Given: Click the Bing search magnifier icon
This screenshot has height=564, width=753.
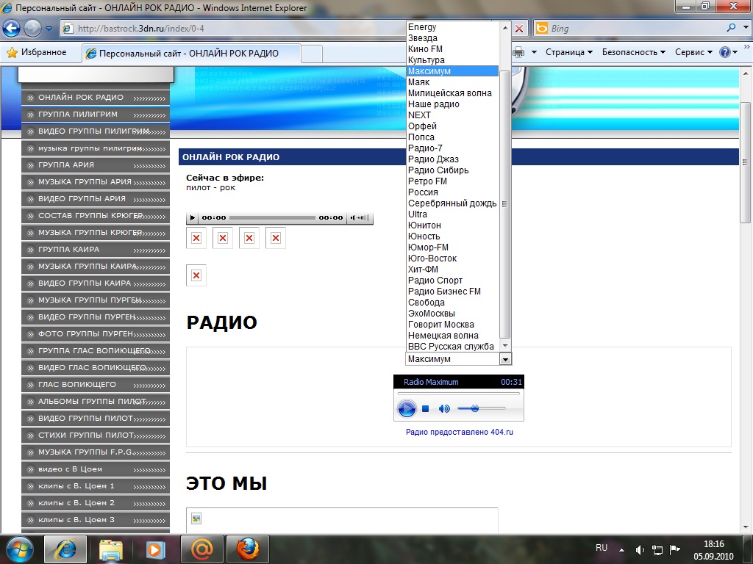Looking at the screenshot, I should click(x=731, y=29).
